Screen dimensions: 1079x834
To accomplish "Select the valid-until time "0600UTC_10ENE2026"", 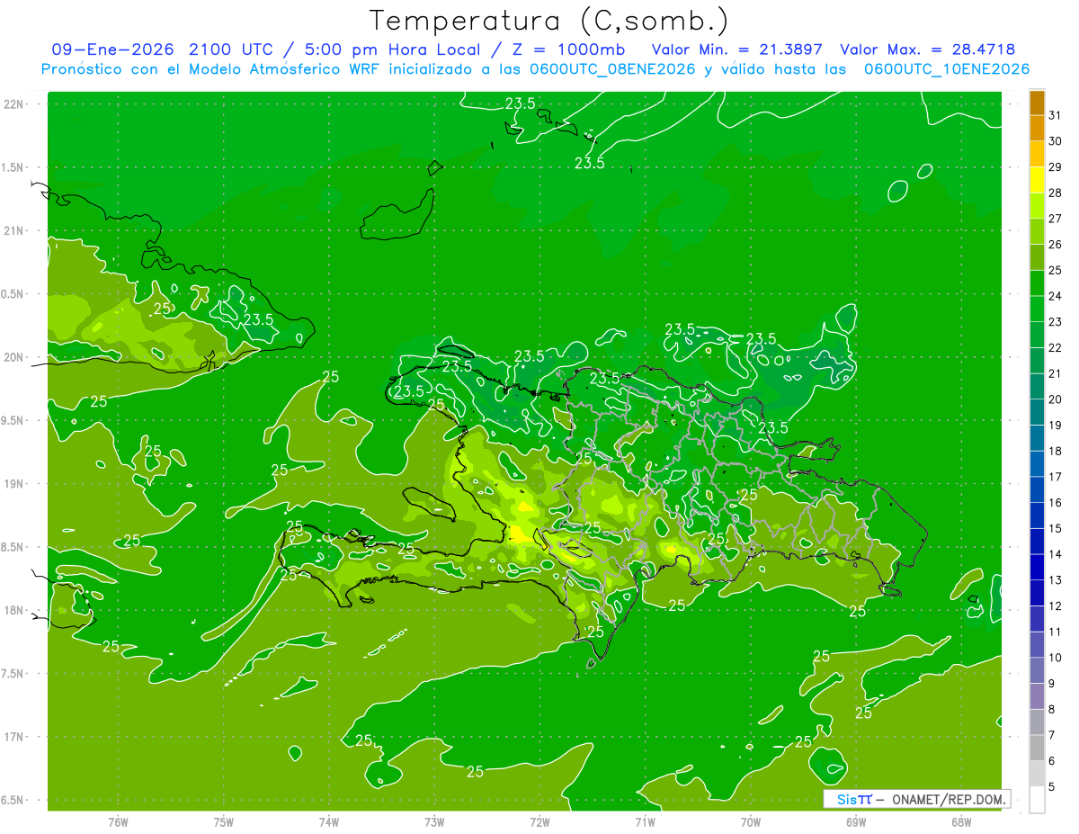I will coord(947,69).
